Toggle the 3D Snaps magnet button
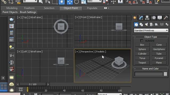Viewport: 170px width, 95px height. click(129, 2)
